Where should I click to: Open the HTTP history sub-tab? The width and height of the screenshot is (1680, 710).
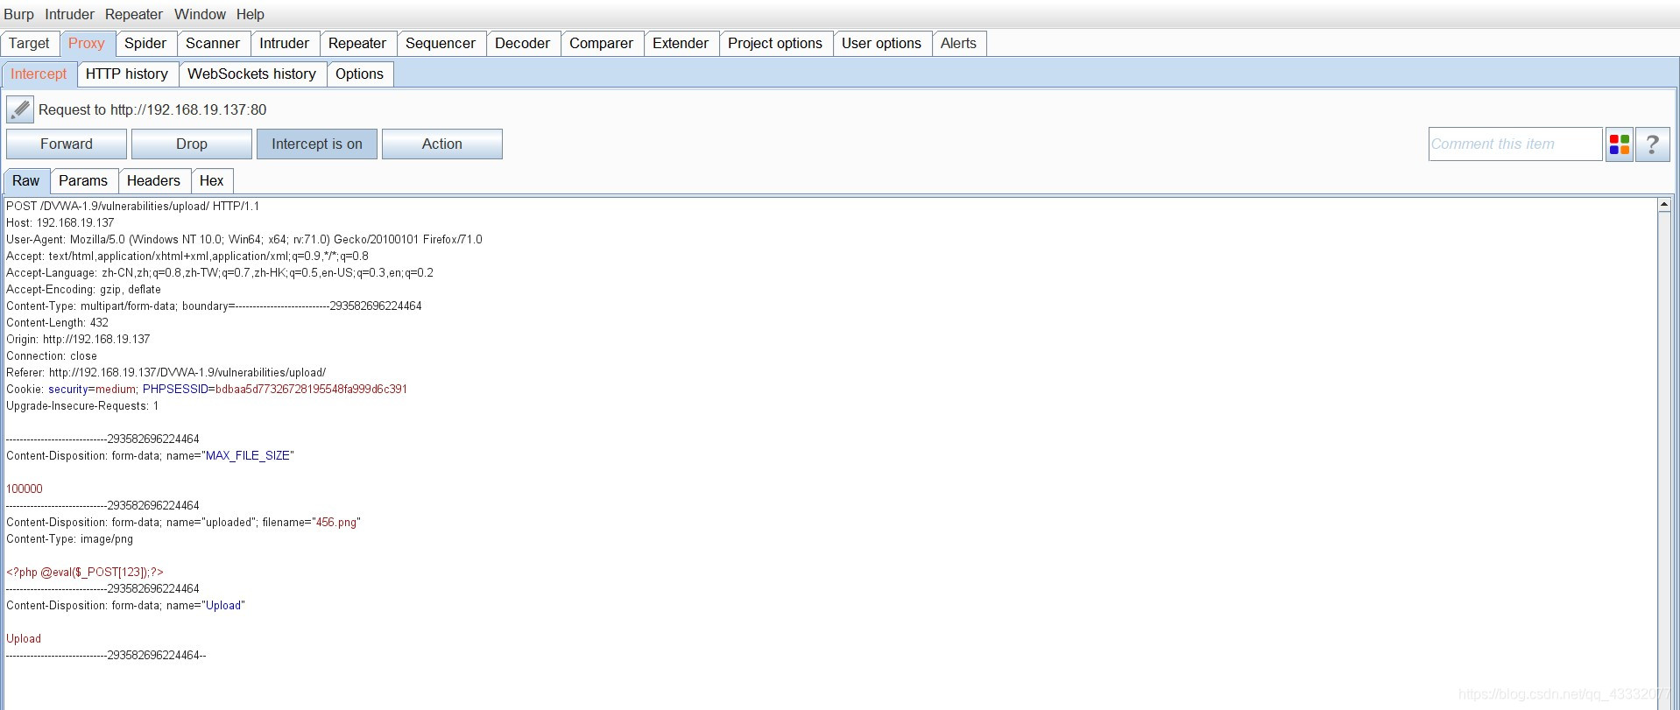[x=127, y=74]
